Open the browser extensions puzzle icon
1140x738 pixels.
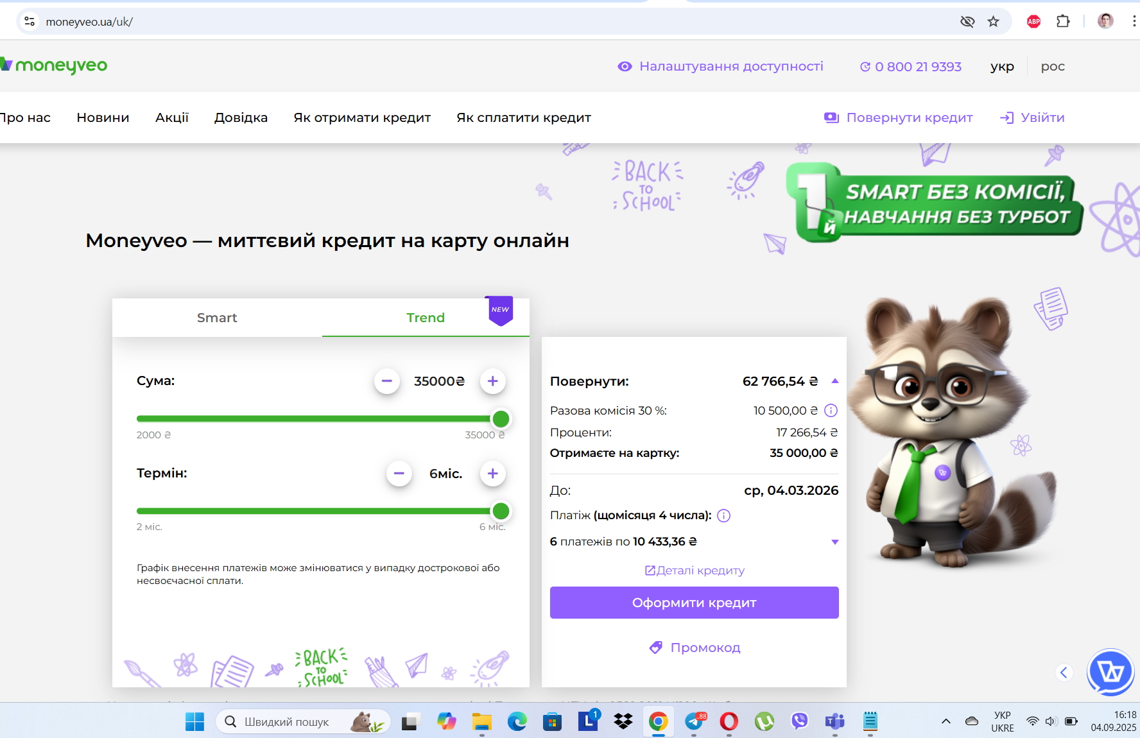[1063, 21]
